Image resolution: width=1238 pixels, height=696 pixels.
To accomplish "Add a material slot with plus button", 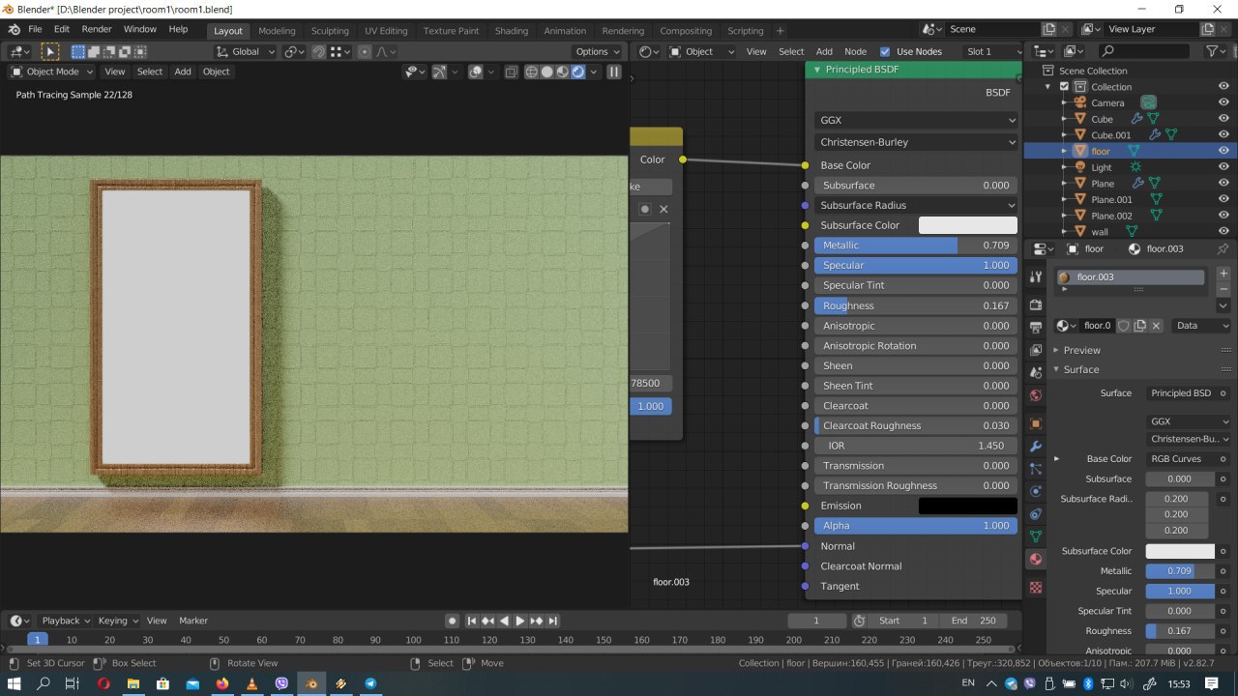I will (1223, 274).
